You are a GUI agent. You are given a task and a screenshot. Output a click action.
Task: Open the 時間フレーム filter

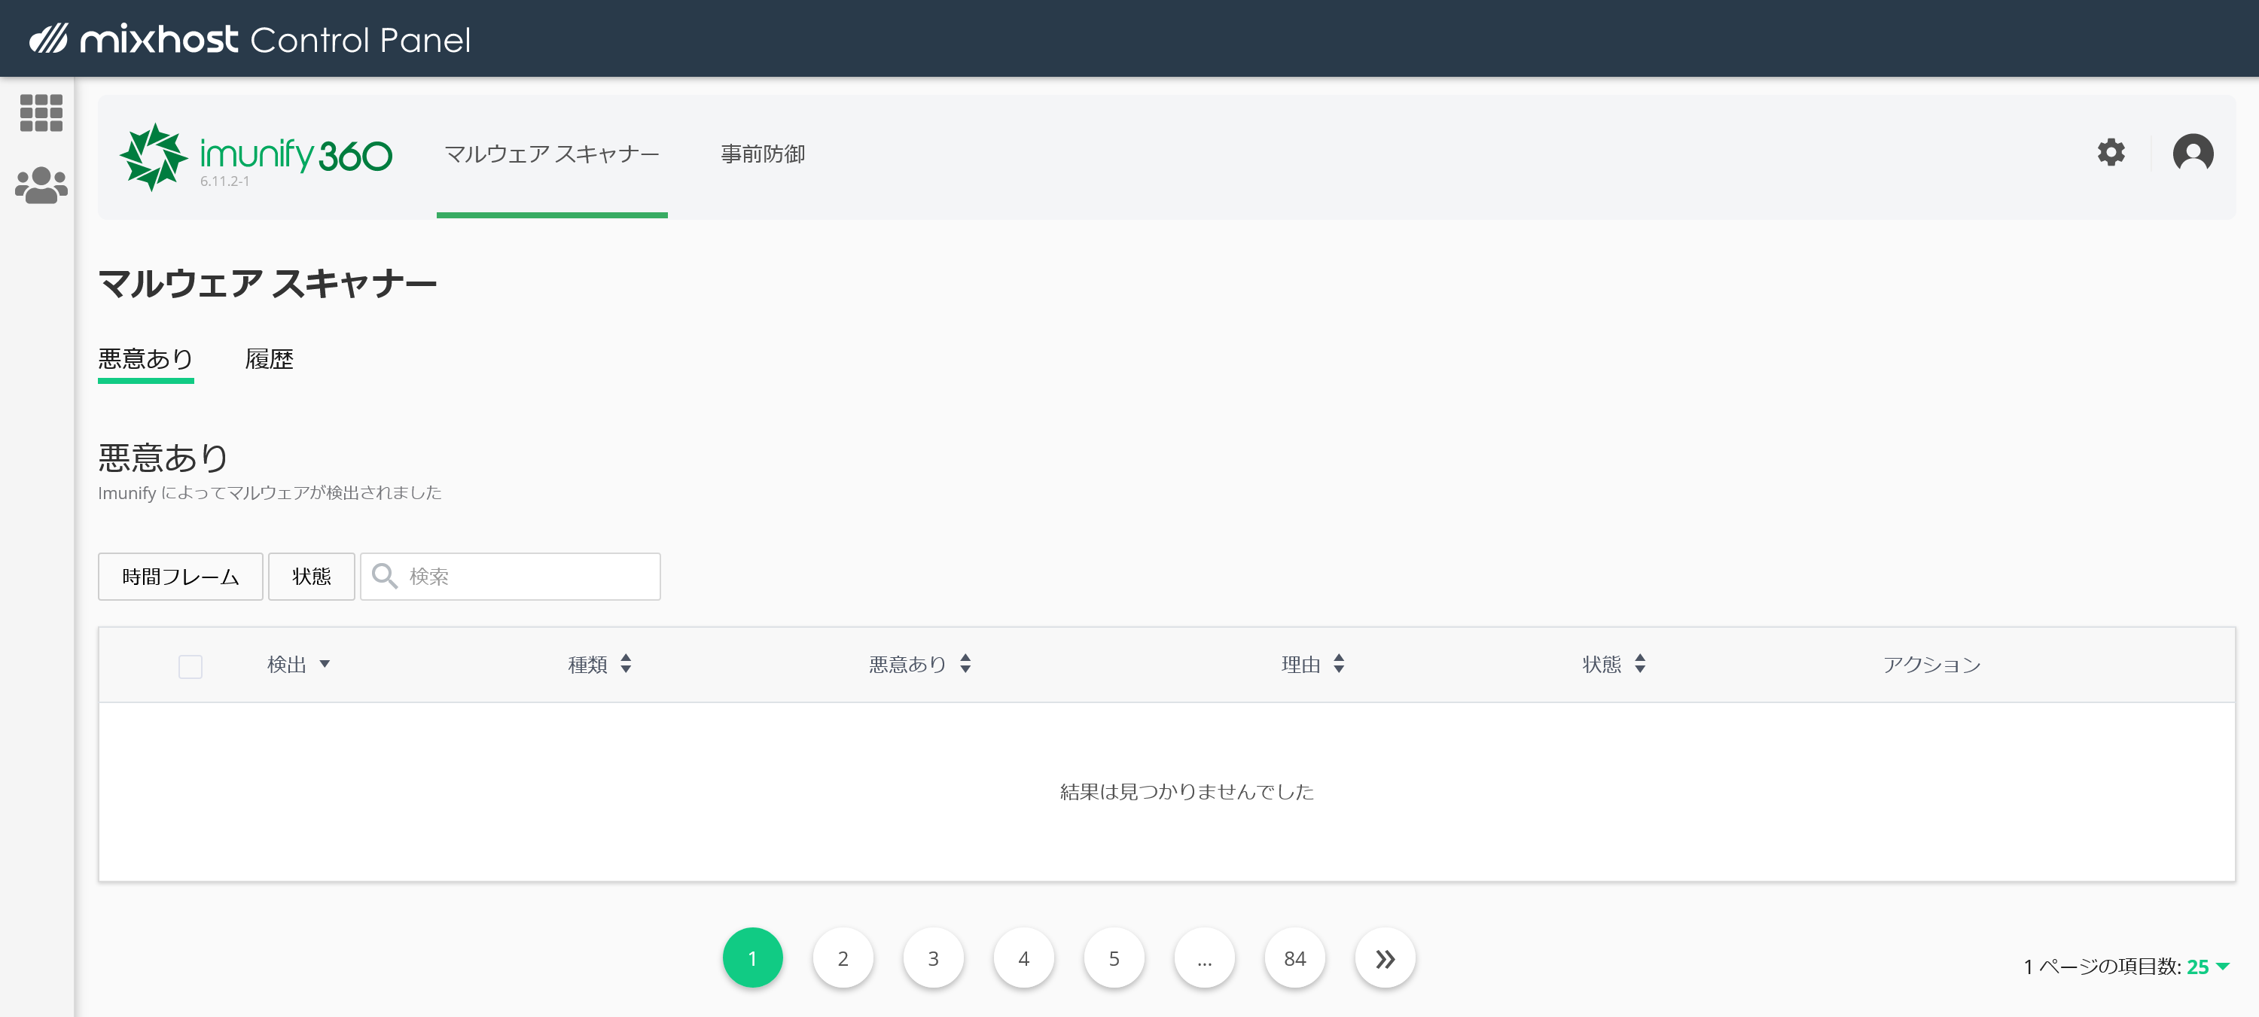coord(180,576)
